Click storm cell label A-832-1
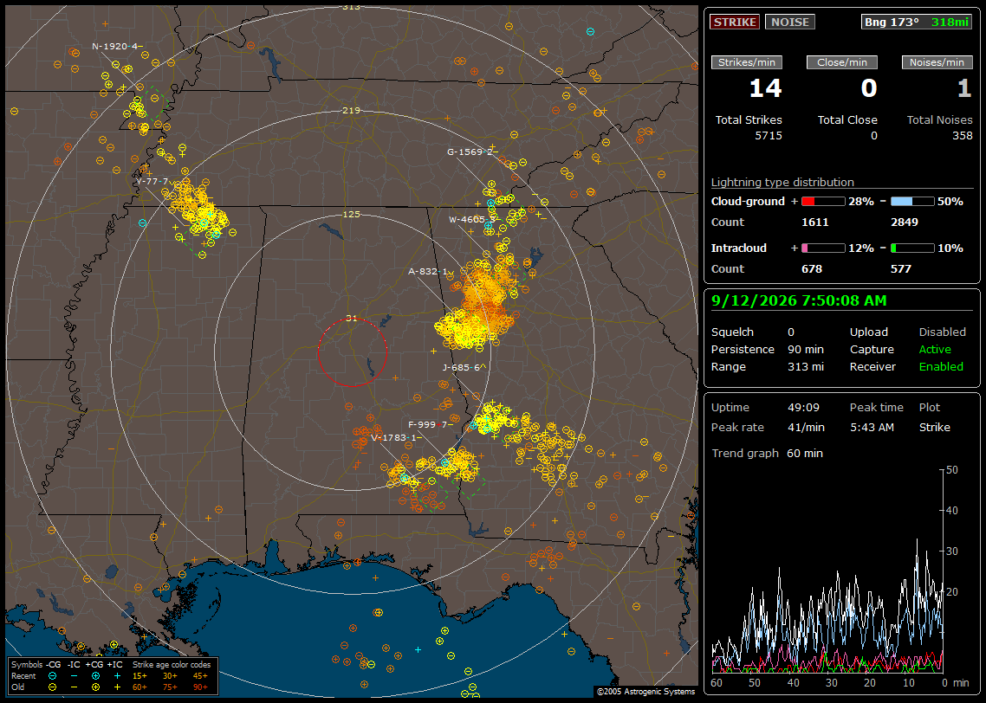Image resolution: width=986 pixels, height=703 pixels. 430,271
